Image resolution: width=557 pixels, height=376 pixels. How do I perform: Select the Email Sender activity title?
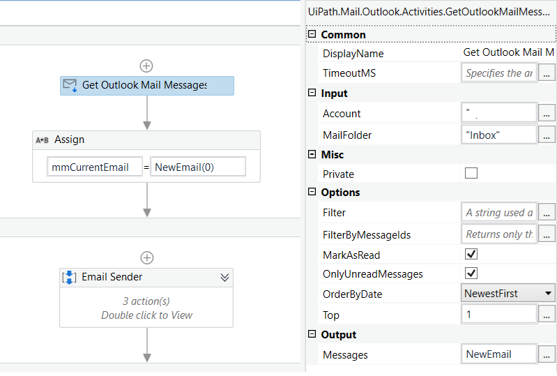point(112,277)
